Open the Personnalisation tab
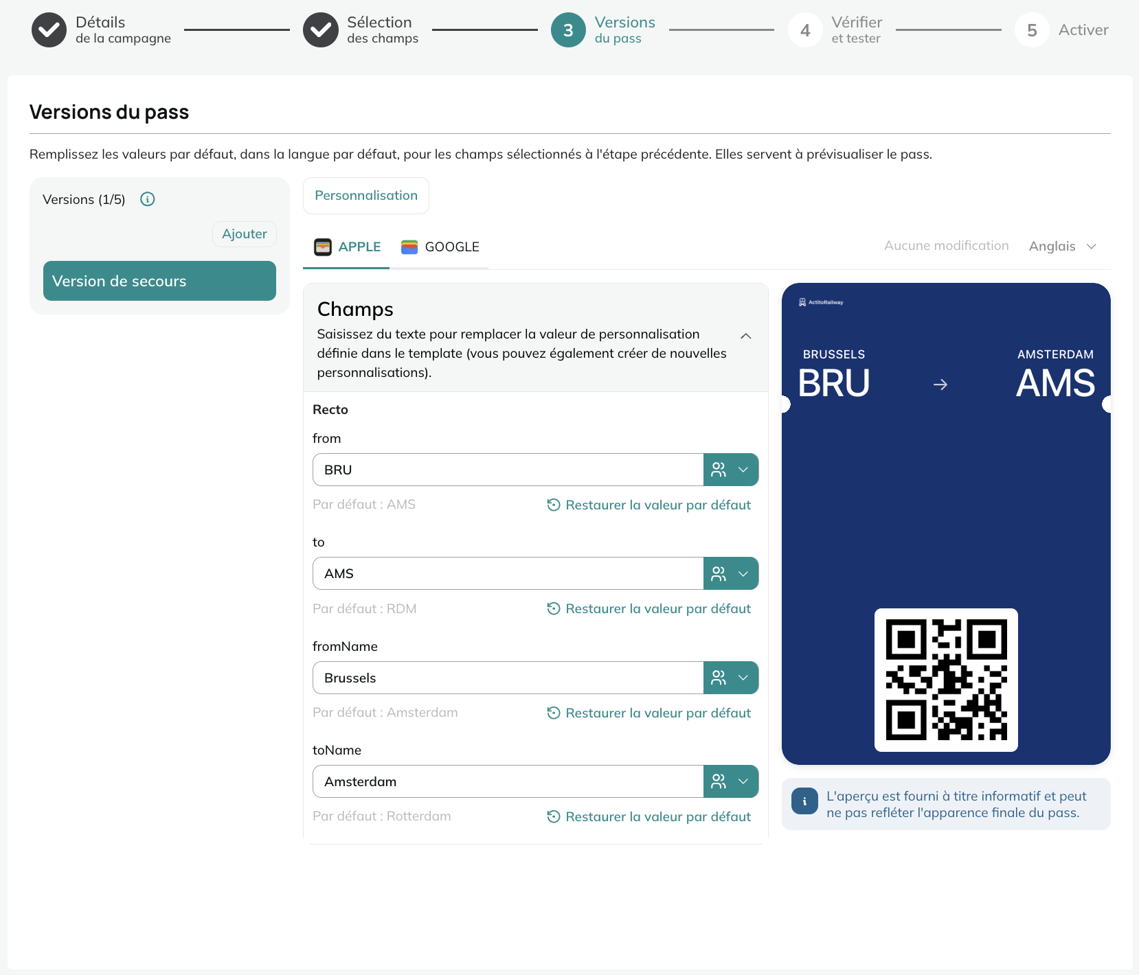Image resolution: width=1139 pixels, height=975 pixels. coord(366,196)
